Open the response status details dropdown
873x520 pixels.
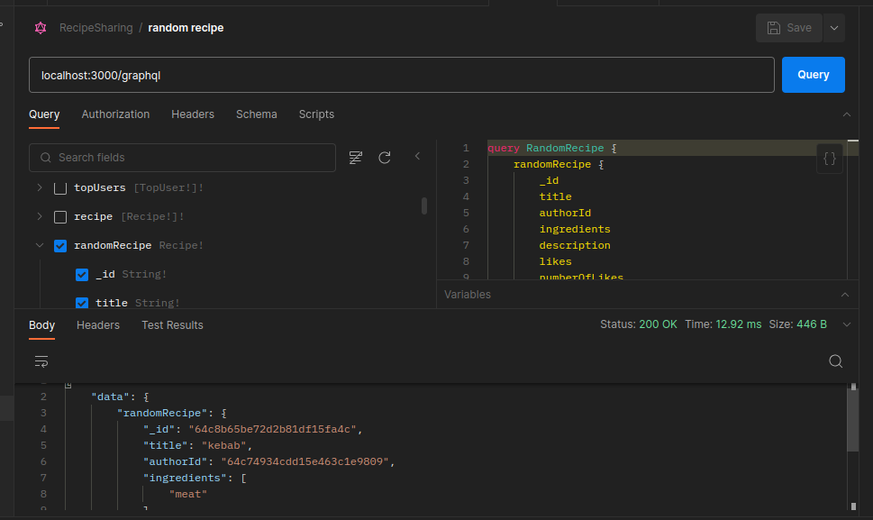[846, 324]
